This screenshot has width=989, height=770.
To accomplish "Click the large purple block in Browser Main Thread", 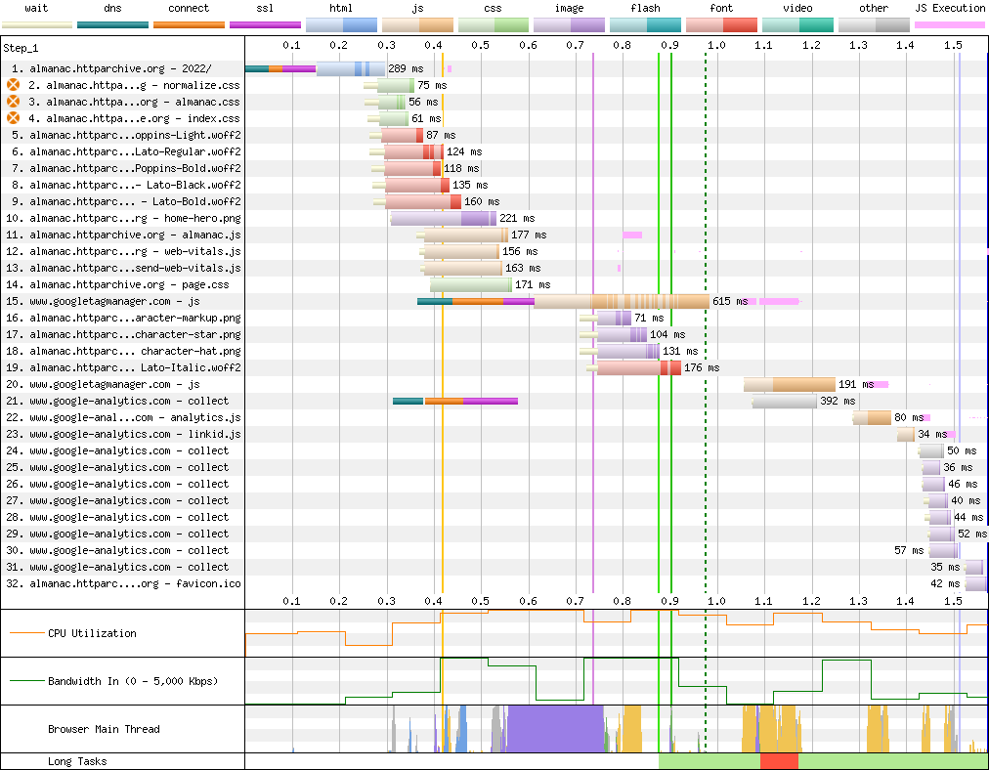I will [554, 729].
